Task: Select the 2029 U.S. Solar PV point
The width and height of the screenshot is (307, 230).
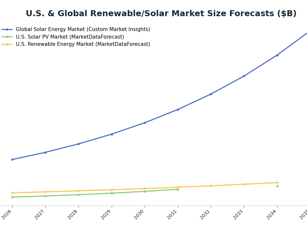Action: [112, 193]
